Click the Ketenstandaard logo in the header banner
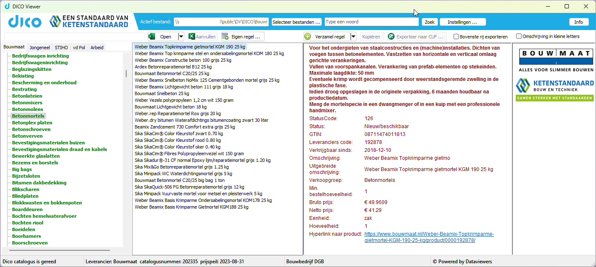Viewport: 596px width, 267px height. 89,22
